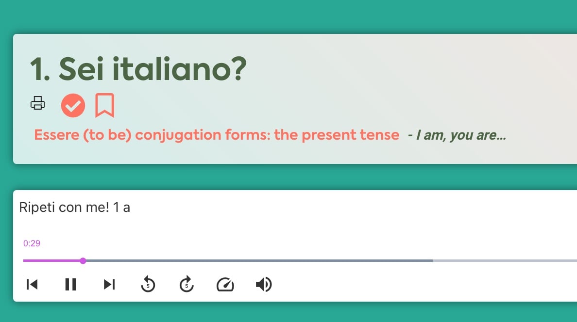The width and height of the screenshot is (577, 322).
Task: Skip to the previous track
Action: pyautogui.click(x=32, y=285)
